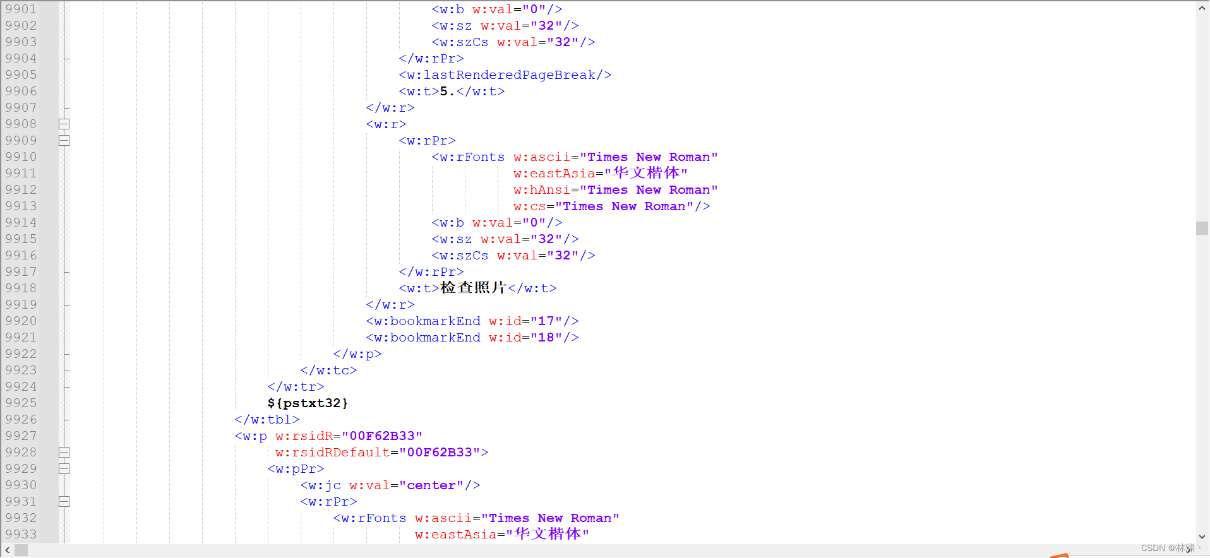Click bookmarkEnd tag with id 18

[472, 338]
